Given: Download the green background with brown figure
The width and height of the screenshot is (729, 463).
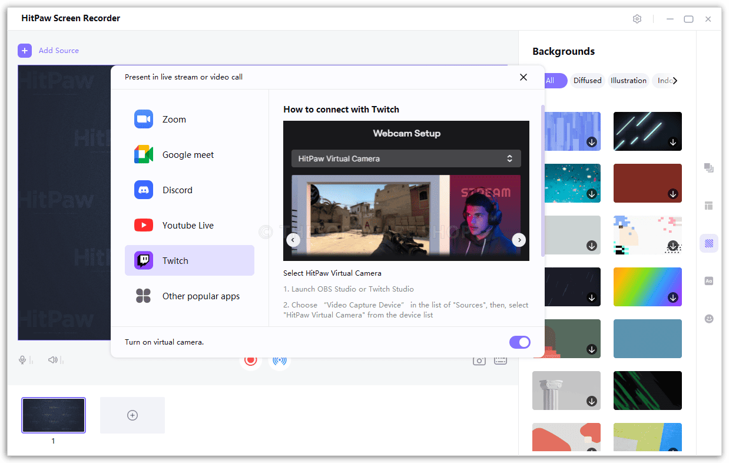Looking at the screenshot, I should 592,349.
